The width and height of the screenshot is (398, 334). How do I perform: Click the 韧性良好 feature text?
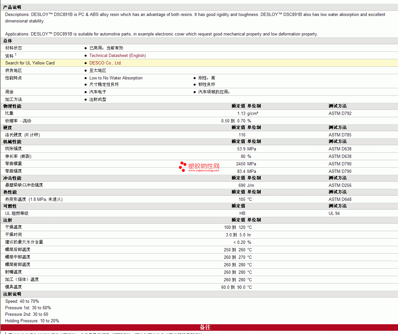tap(207, 85)
